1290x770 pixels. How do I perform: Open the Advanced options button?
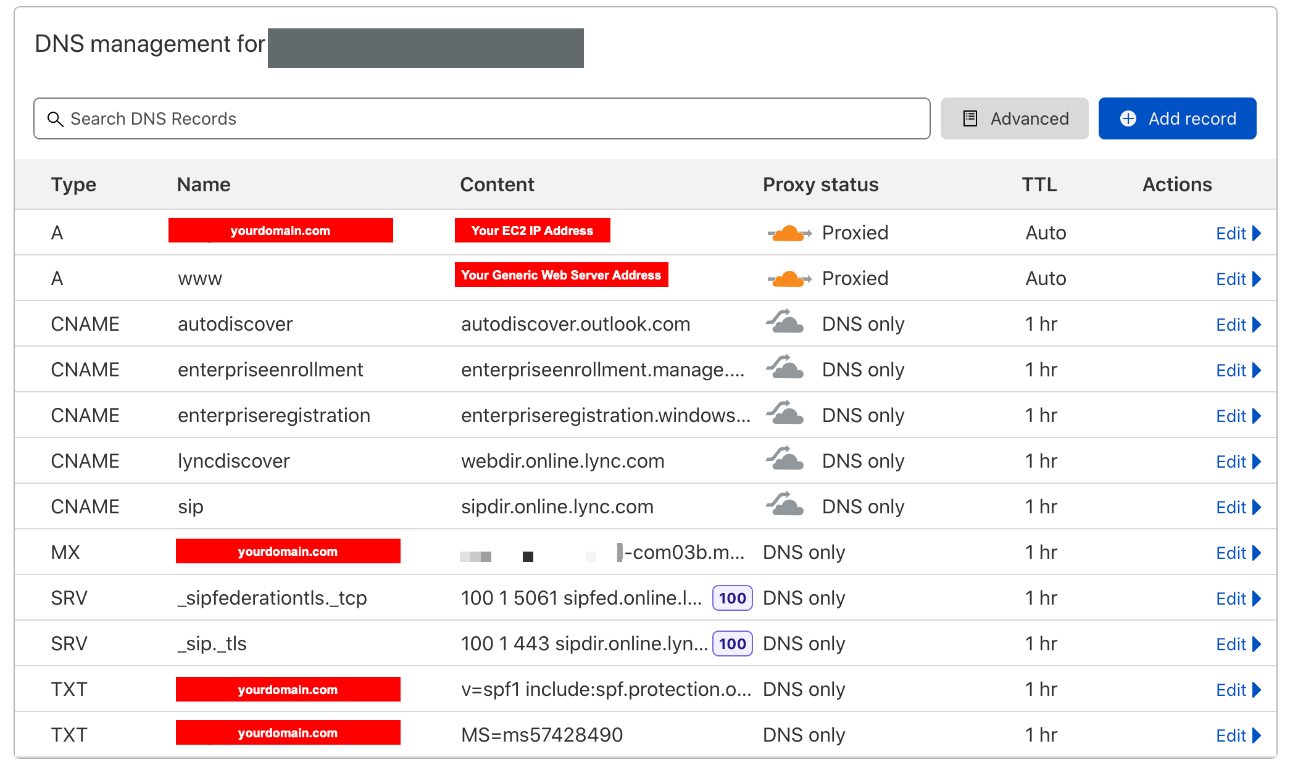tap(1014, 118)
